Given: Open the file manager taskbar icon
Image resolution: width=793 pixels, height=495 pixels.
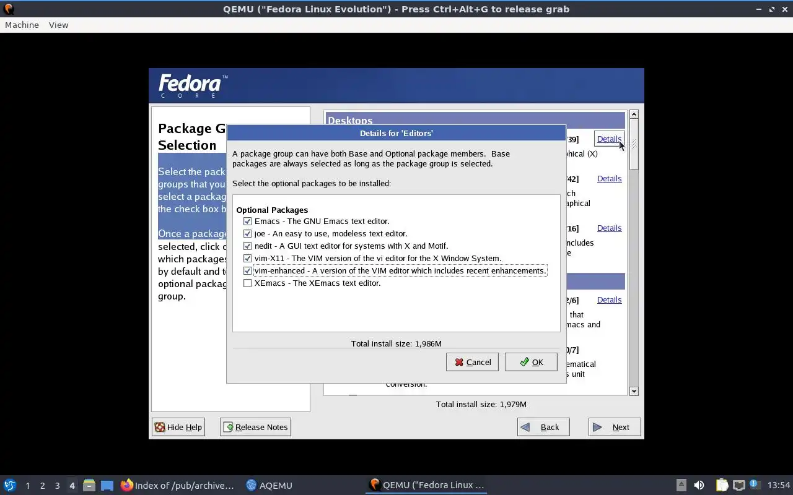Looking at the screenshot, I should point(89,485).
